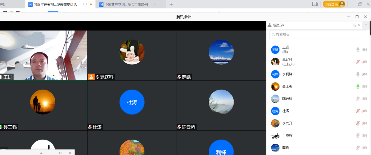Click 冉晓辉's camera-off icon
371x155 pixels.
point(365,136)
